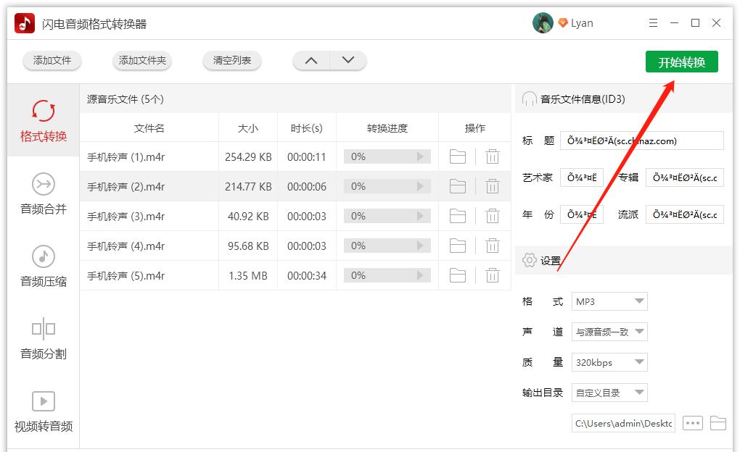This screenshot has height=452, width=740.
Task: Open the 声道 channel dropdown
Action: pyautogui.click(x=609, y=331)
